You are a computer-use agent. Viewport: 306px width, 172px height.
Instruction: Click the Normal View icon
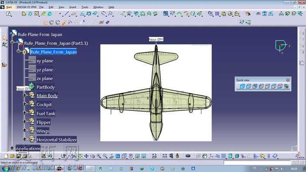pos(111,156)
